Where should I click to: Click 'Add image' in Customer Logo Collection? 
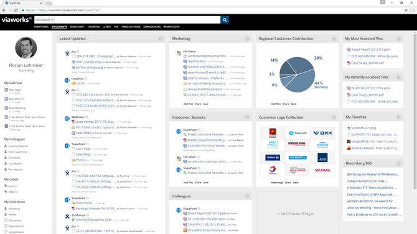tap(277, 182)
